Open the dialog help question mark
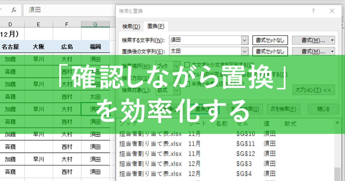The width and height of the screenshot is (345, 181). click(x=313, y=11)
